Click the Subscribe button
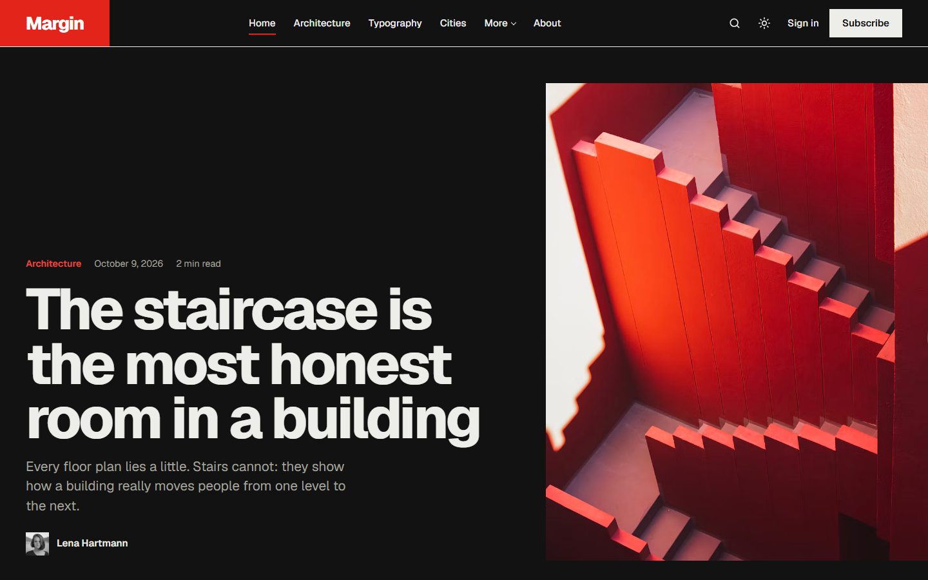The width and height of the screenshot is (928, 580). pos(865,23)
